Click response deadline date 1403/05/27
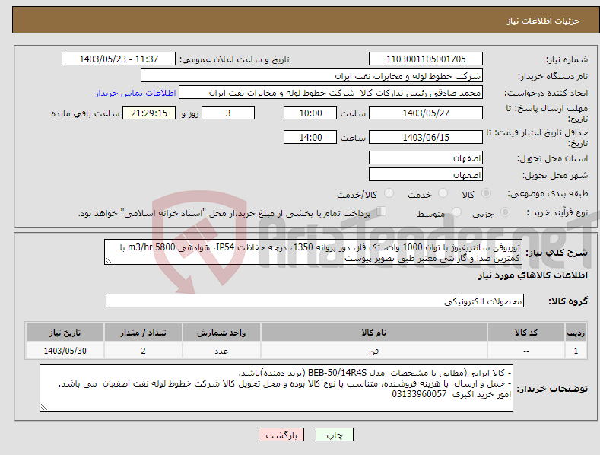The width and height of the screenshot is (600, 455). coord(426,113)
